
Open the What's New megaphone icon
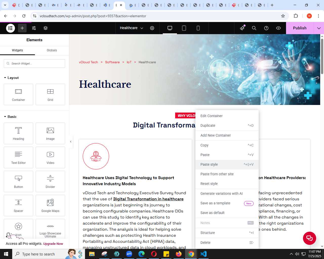pos(242,28)
